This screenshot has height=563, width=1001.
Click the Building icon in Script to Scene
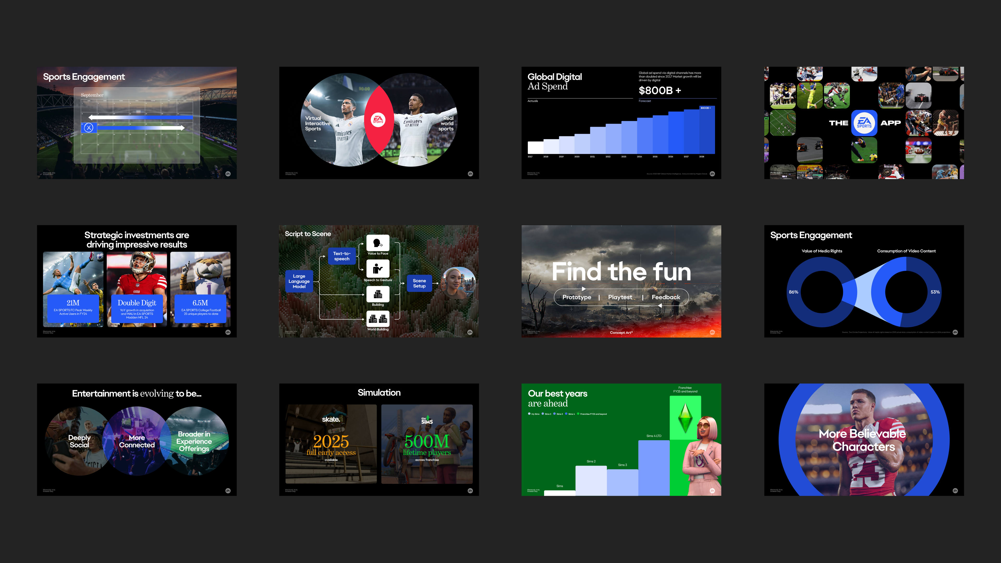click(378, 294)
